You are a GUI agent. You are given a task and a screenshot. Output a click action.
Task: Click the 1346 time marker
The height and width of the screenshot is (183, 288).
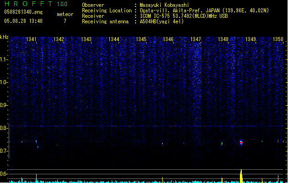pos(168,39)
